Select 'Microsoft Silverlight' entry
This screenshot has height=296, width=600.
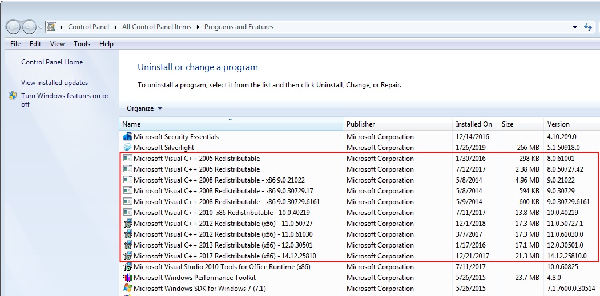(164, 147)
